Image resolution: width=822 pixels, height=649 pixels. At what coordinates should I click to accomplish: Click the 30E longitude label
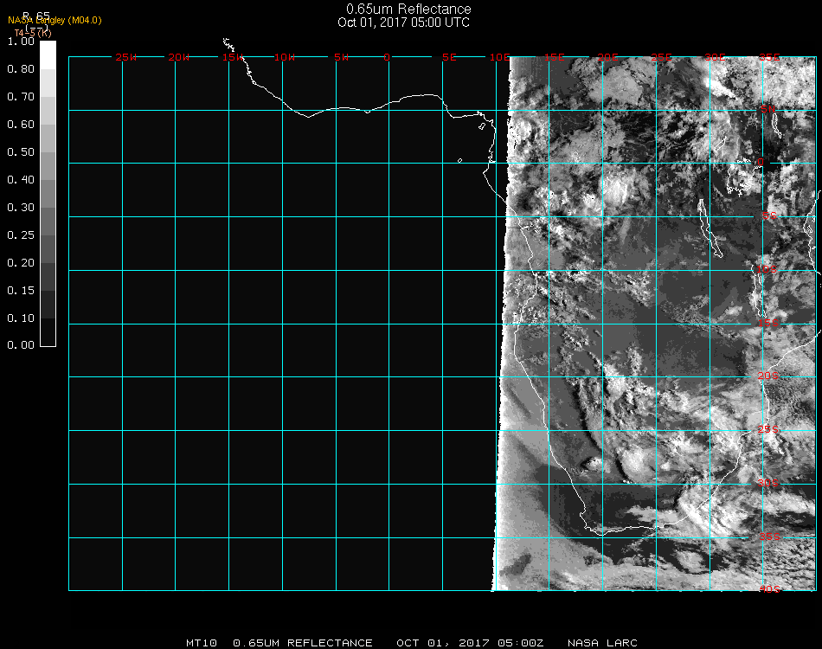715,57
